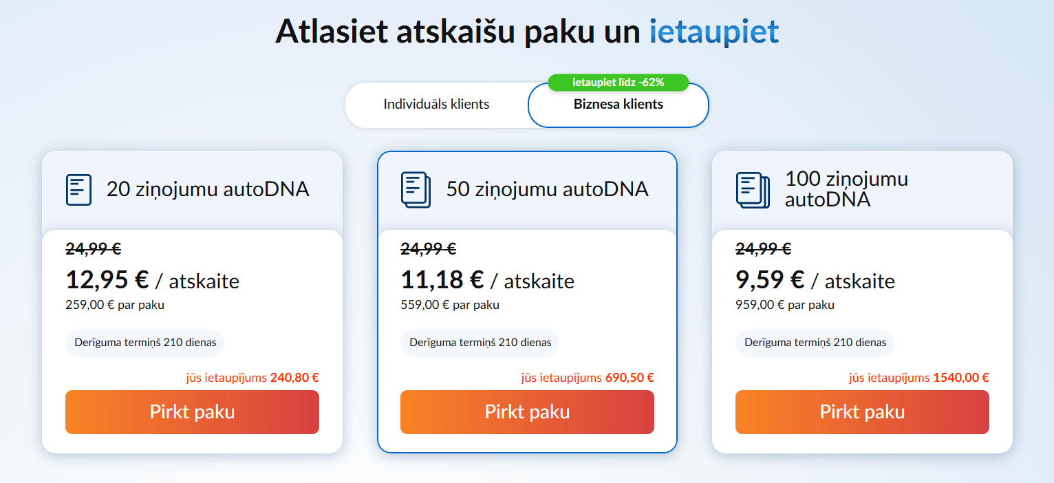Screen dimensions: 1054x483
Task: Click the stacked-documents icon for 100 reports
Action: (753, 189)
